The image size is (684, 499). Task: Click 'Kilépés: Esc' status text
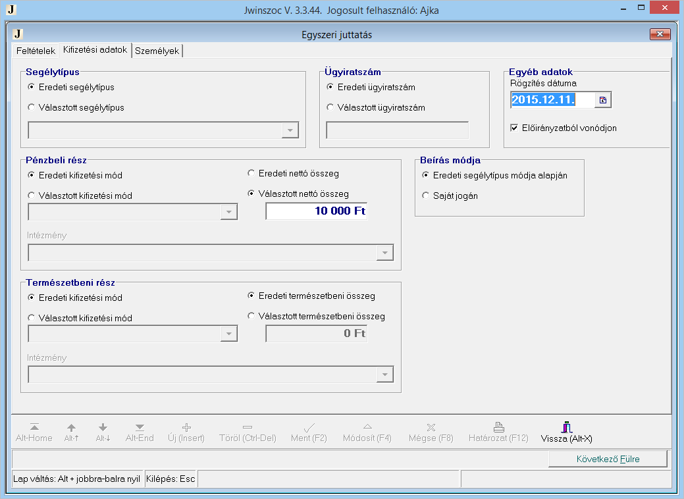171,479
